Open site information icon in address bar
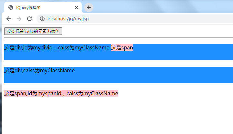Image resolution: width=233 pixels, height=134 pixels. [42, 19]
